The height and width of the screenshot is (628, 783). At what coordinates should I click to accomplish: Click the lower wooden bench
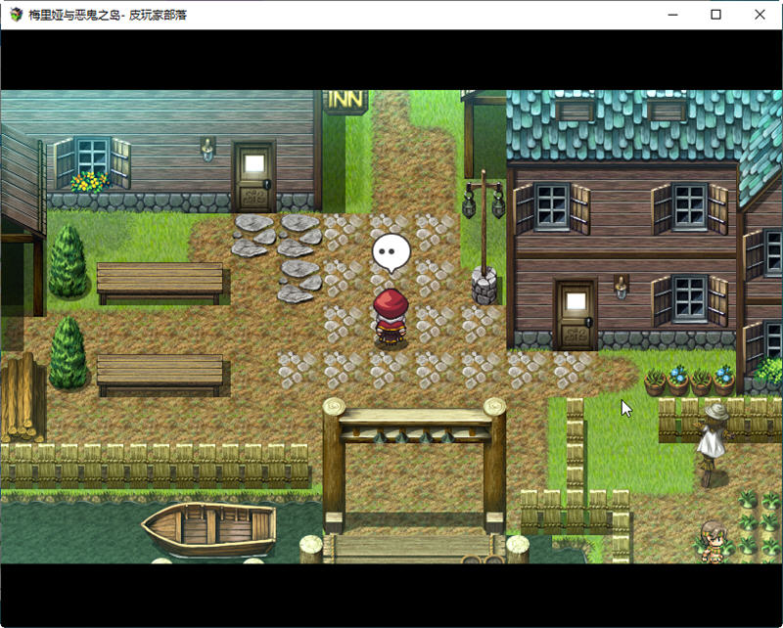pos(160,373)
